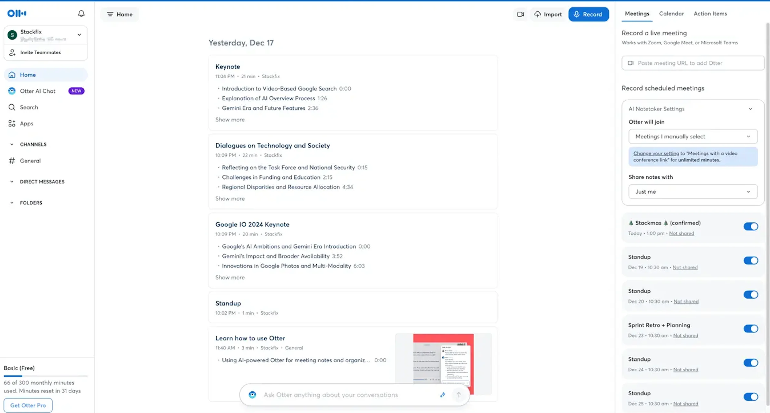Click Home label in top bar
Image resolution: width=770 pixels, height=413 pixels.
point(124,14)
